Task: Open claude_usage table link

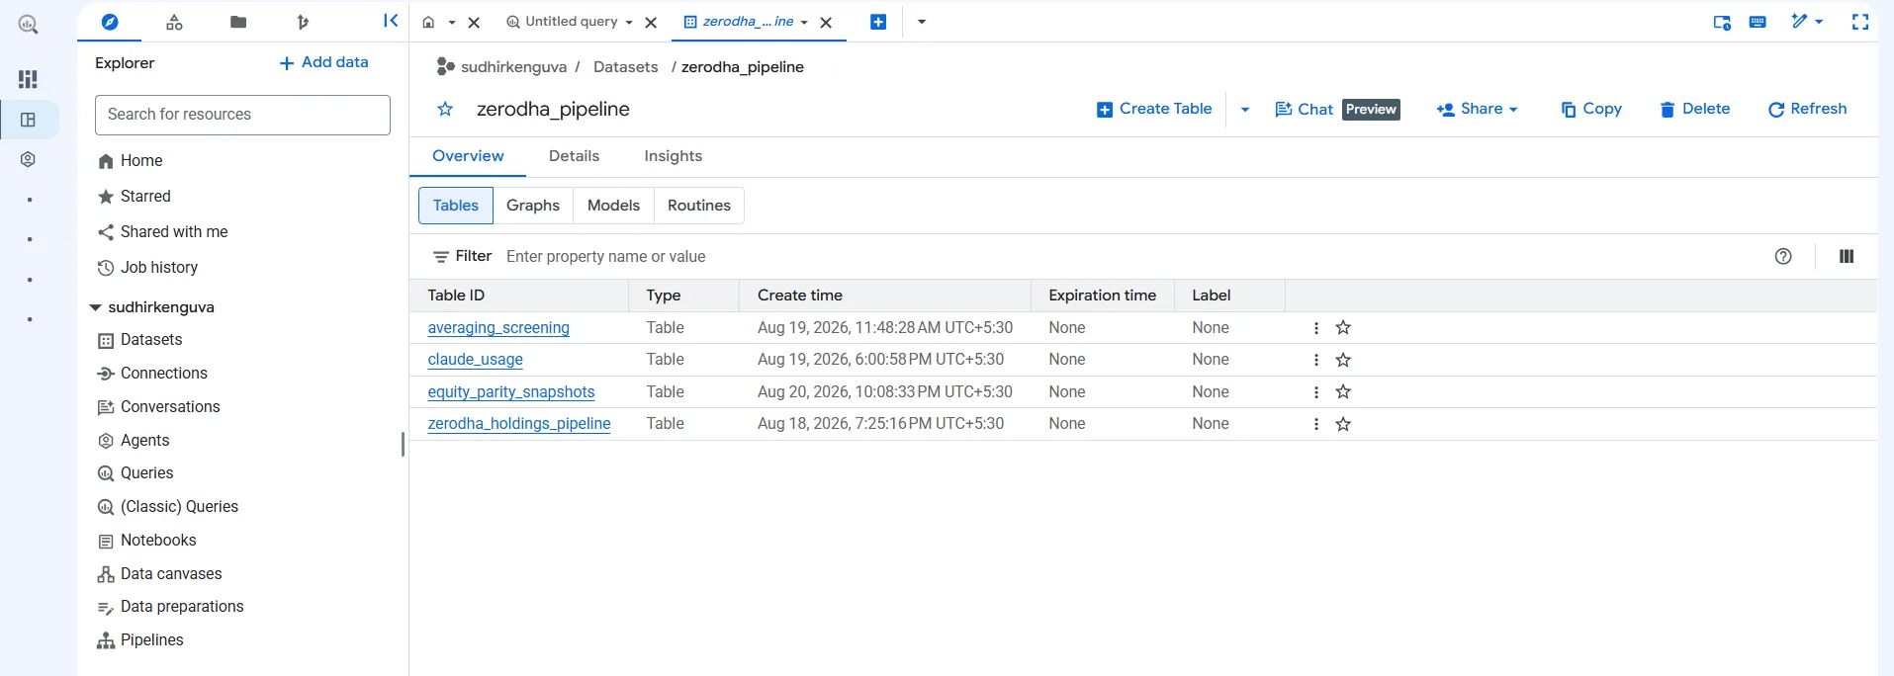Action: pos(475,360)
